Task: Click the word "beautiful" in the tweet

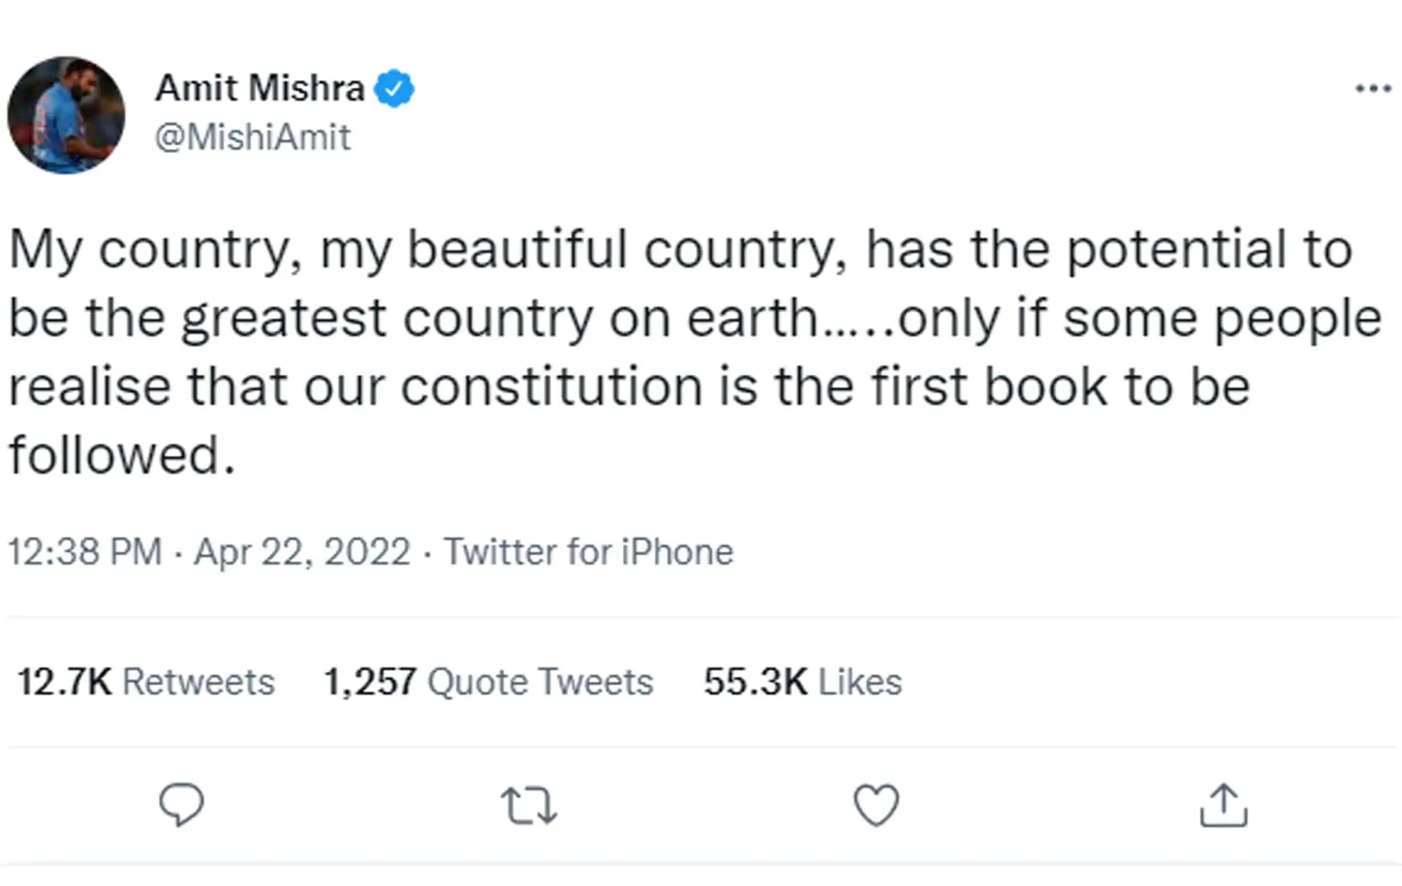Action: point(517,249)
